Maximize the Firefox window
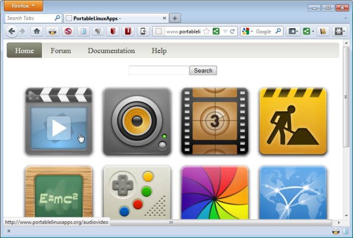Image resolution: width=353 pixels, height=238 pixels. [328, 8]
